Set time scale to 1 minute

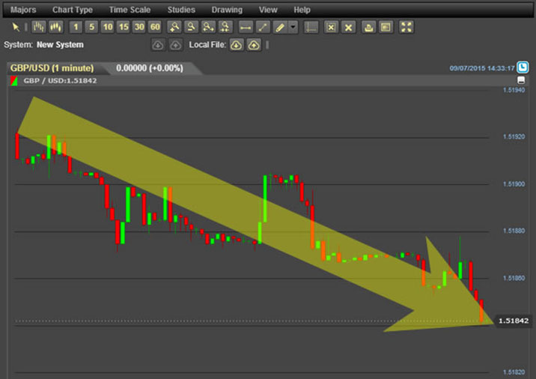click(76, 27)
